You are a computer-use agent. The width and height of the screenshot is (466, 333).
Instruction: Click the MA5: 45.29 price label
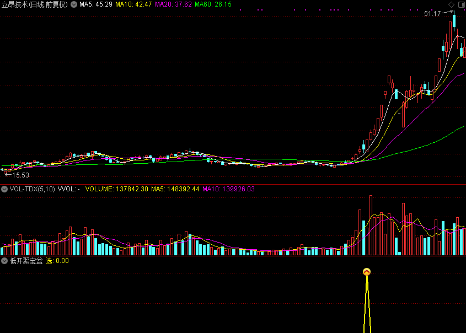point(96,4)
